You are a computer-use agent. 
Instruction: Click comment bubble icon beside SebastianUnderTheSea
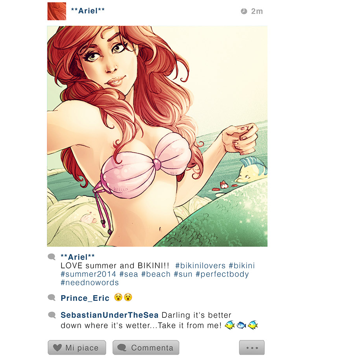pos(52,315)
